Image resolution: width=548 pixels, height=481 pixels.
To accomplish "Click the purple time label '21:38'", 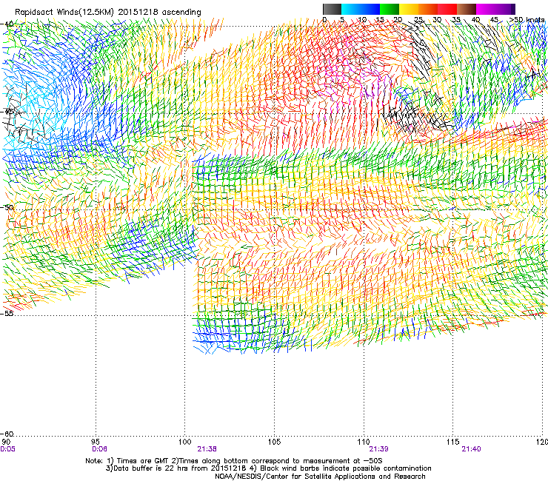I will 207,449.
